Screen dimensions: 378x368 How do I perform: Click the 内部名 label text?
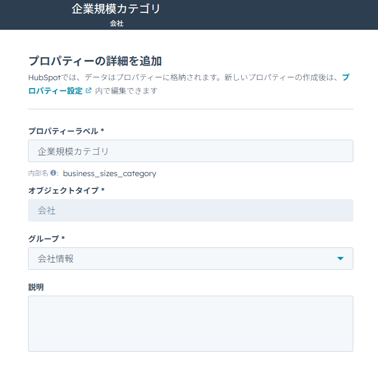(38, 173)
